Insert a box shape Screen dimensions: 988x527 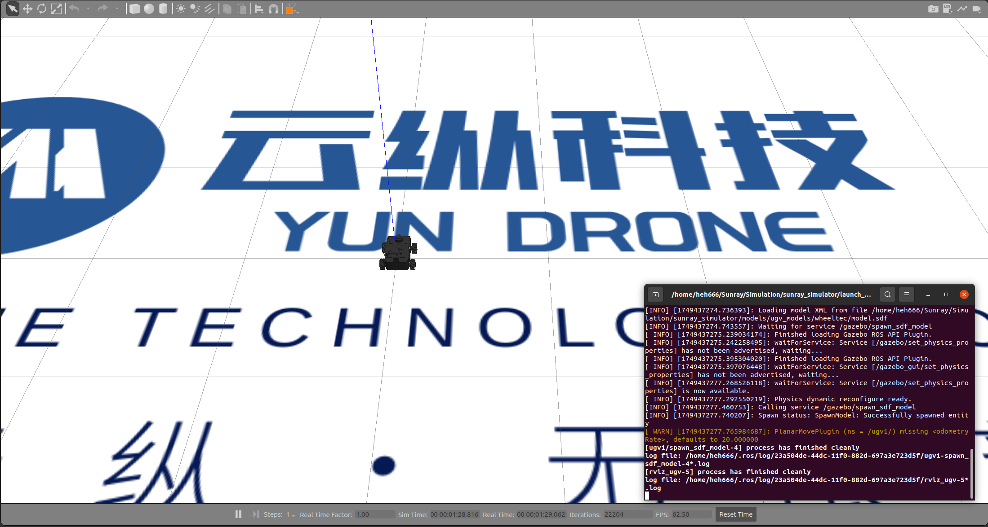[134, 9]
